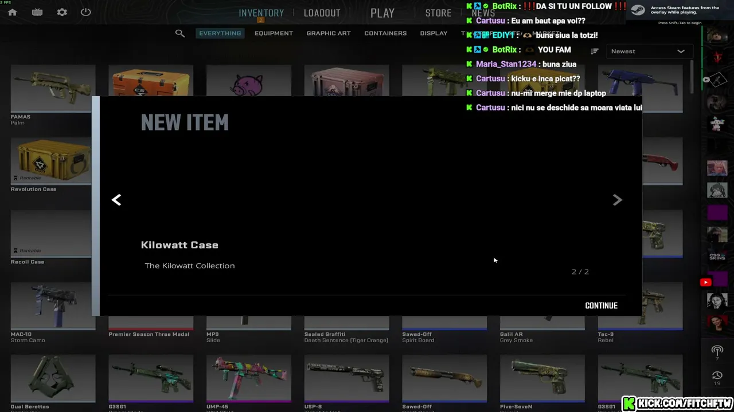734x412 pixels.
Task: Click the Continue button in New Item dialog
Action: tap(601, 306)
